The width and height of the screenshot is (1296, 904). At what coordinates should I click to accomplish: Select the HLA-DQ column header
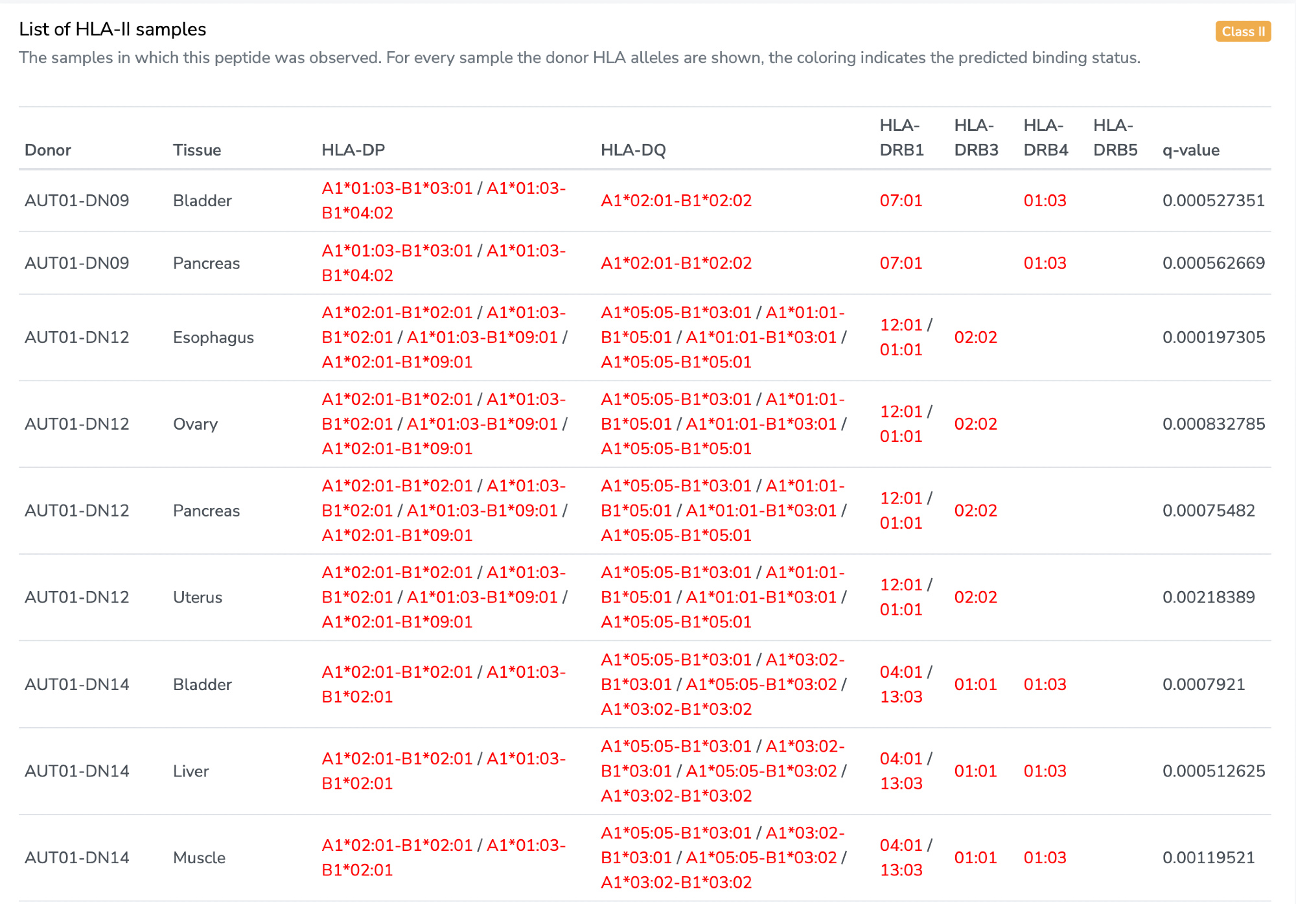tap(633, 150)
